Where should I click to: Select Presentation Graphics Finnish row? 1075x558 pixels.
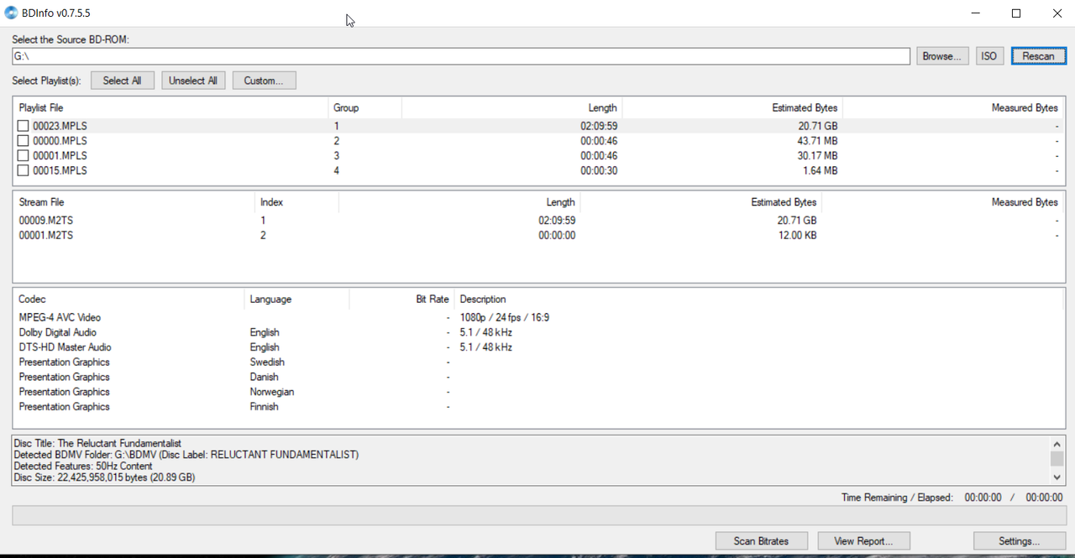coord(538,407)
